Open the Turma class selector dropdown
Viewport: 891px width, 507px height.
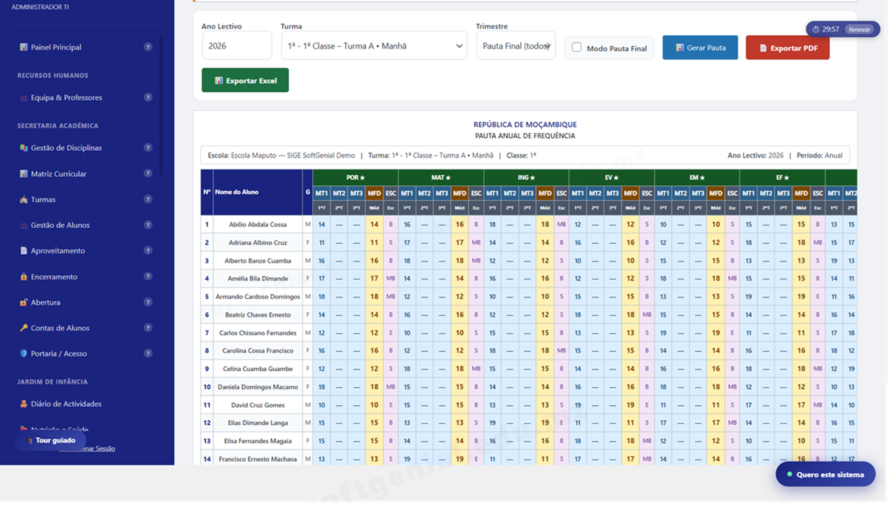pyautogui.click(x=374, y=45)
